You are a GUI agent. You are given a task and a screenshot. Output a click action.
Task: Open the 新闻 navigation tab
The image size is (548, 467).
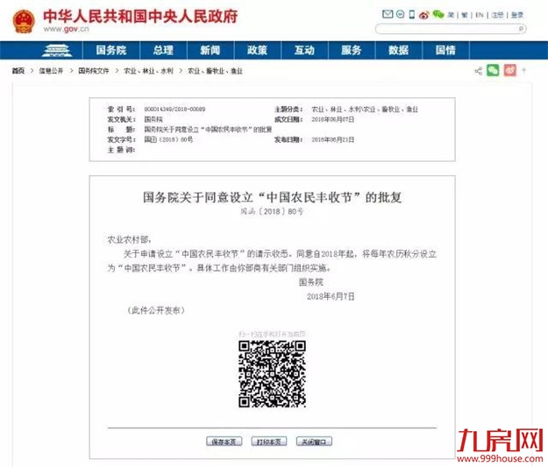(210, 50)
